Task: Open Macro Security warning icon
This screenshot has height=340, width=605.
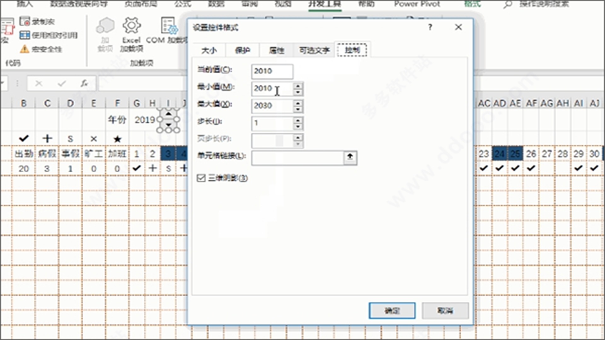Action: 25,49
